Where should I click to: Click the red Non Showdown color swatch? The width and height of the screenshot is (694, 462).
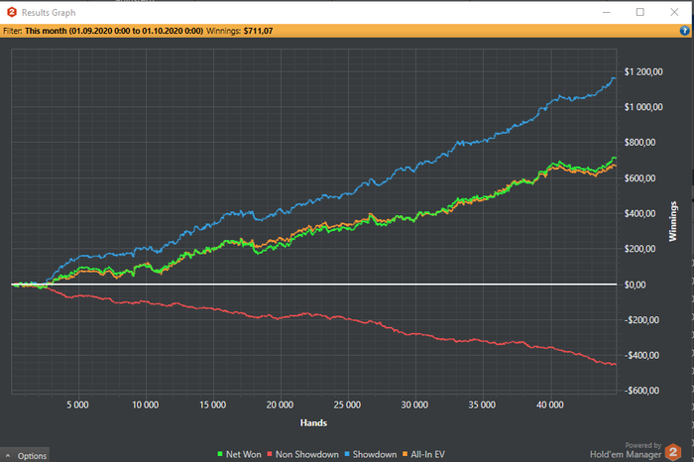click(x=270, y=454)
